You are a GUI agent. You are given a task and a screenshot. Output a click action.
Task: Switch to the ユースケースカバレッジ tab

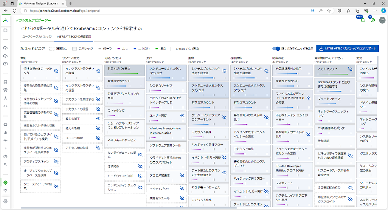point(37,36)
